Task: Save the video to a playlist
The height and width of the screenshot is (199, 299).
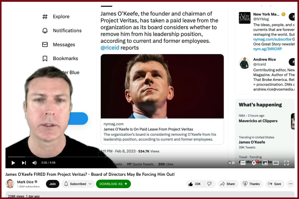Action: pyautogui.click(x=274, y=184)
